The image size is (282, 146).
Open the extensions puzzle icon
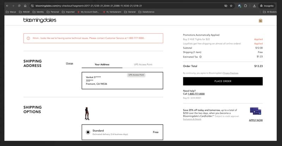pos(245,6)
